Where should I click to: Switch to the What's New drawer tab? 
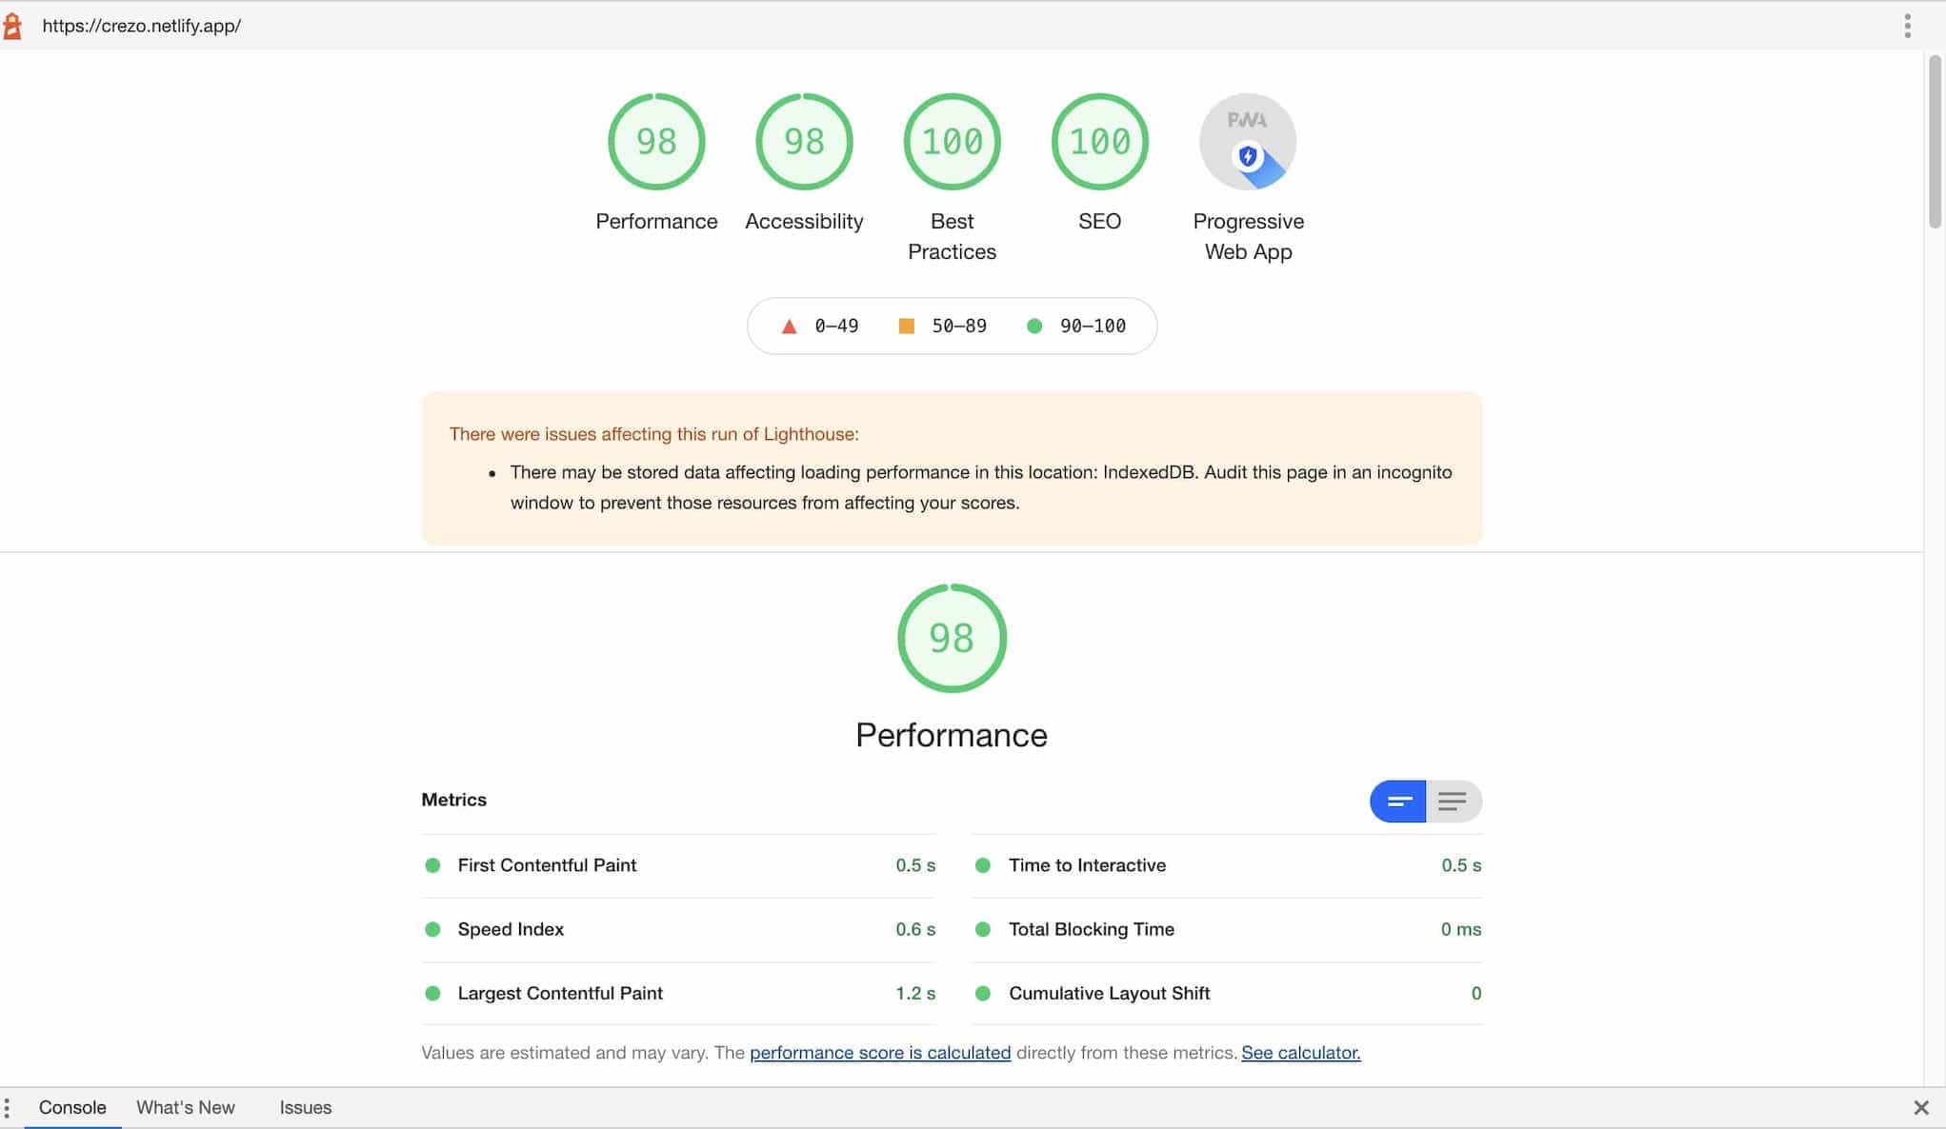tap(185, 1108)
